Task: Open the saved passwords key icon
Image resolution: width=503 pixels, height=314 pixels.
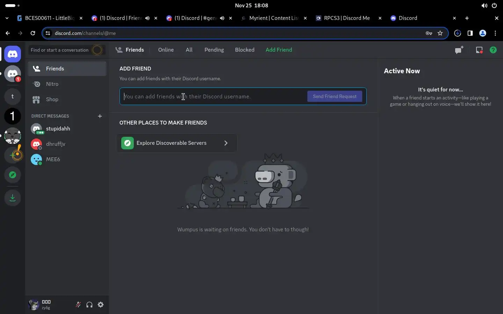Action: click(x=429, y=33)
